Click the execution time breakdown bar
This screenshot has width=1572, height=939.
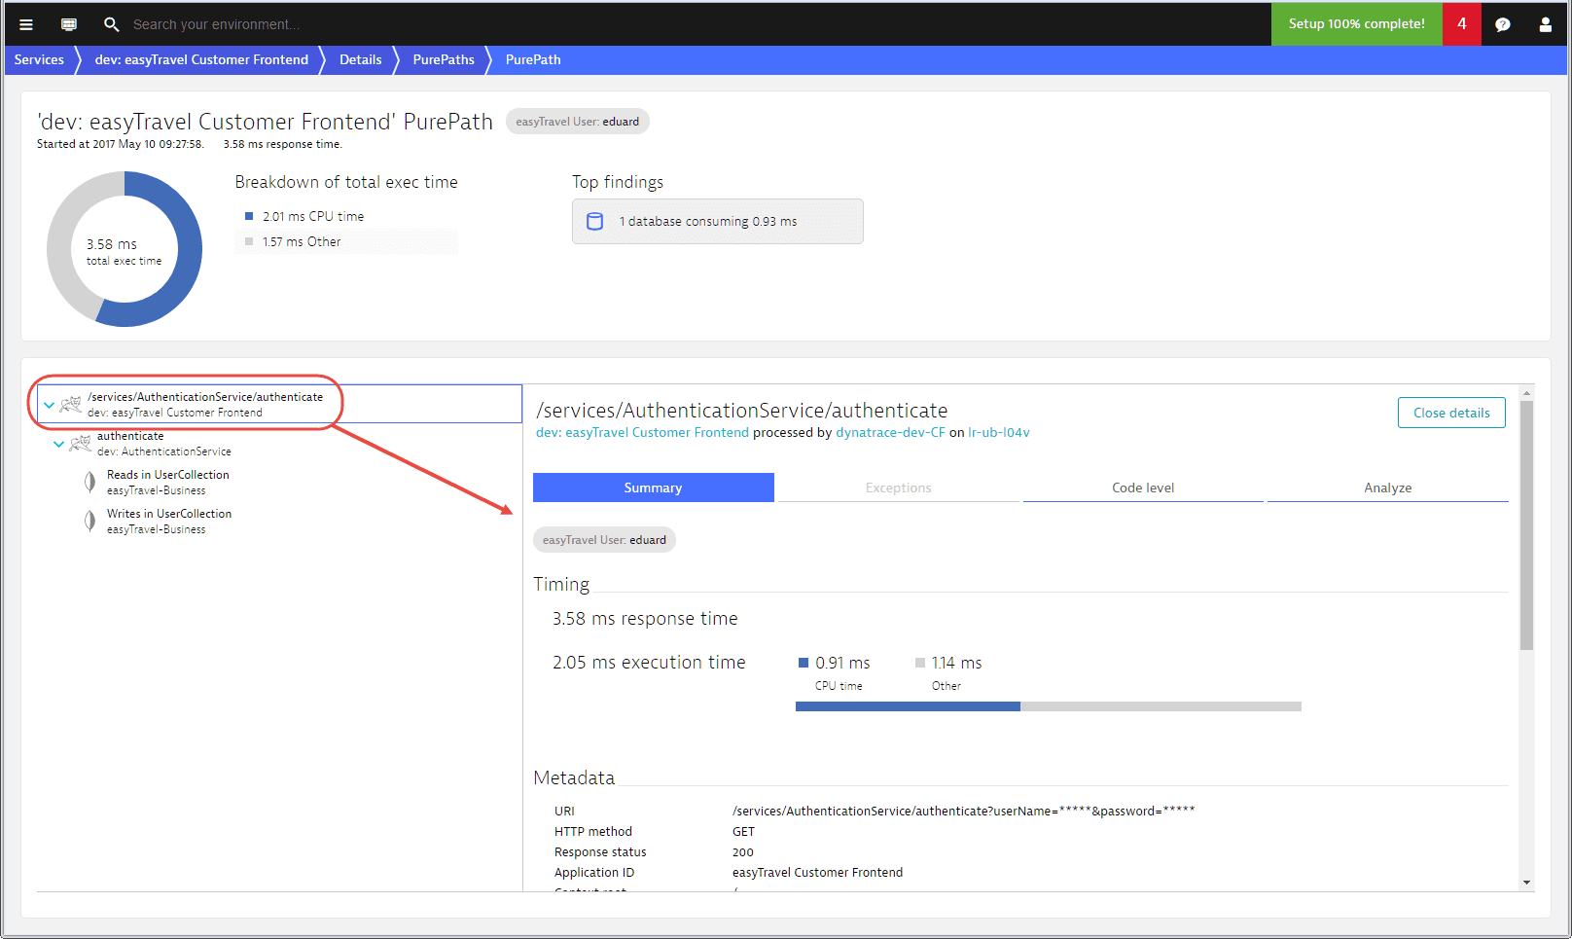(x=1049, y=706)
